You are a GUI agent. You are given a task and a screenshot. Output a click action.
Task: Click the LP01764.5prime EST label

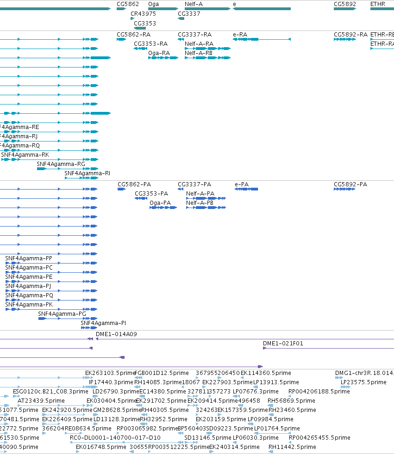pos(277,428)
